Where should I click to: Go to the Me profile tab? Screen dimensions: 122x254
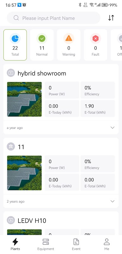(107, 244)
